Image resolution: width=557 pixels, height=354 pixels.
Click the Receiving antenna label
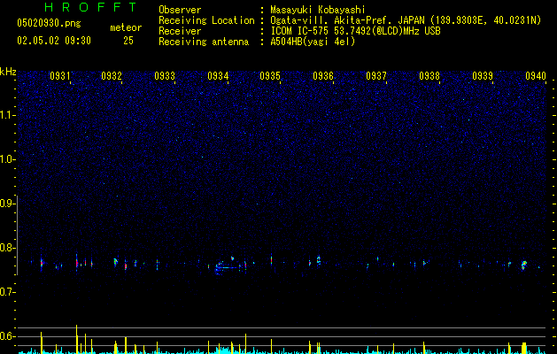pyautogui.click(x=204, y=42)
